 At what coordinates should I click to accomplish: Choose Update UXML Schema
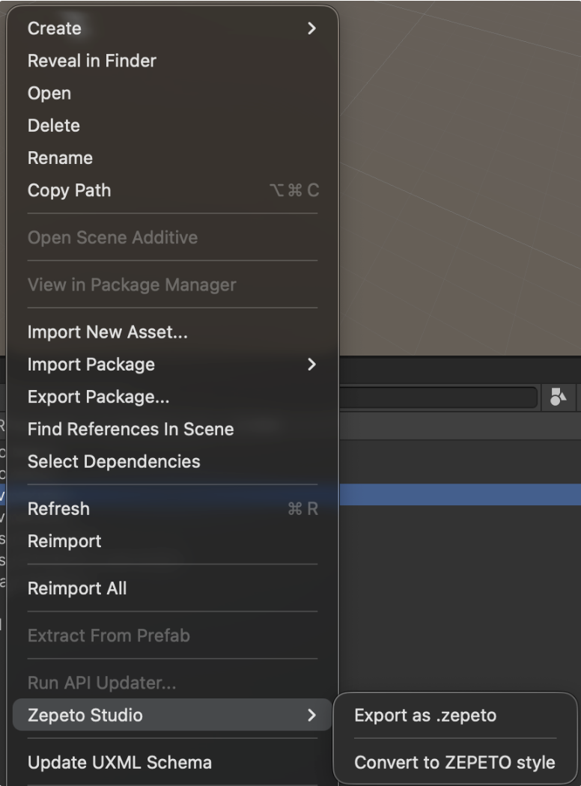click(172, 763)
